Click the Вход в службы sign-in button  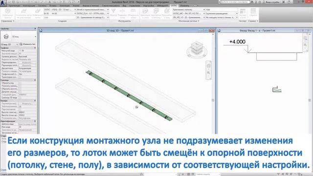[273, 2]
